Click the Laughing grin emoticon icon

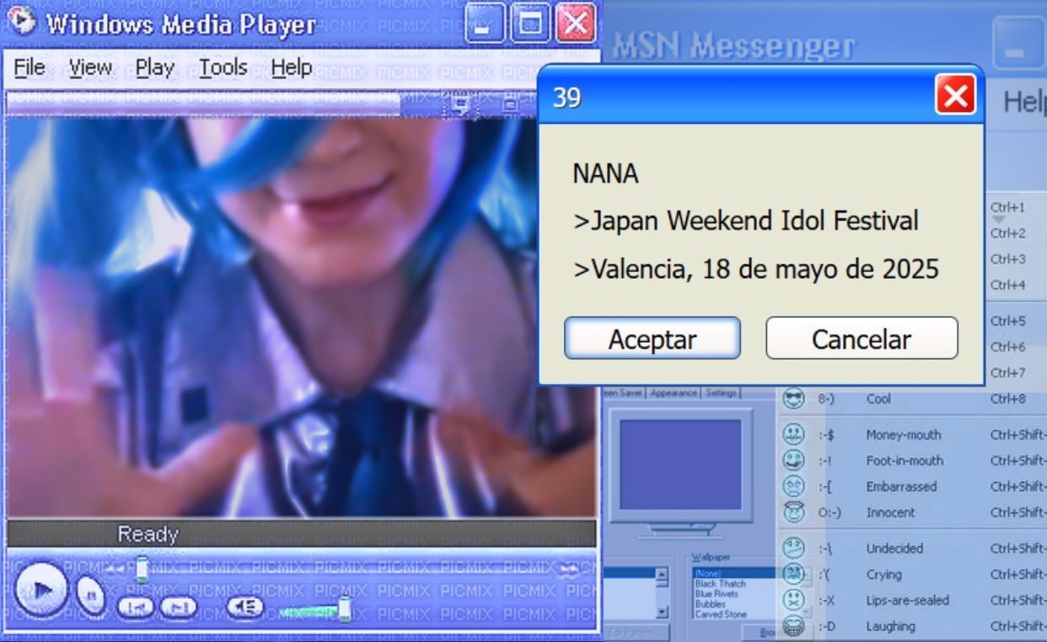(x=793, y=626)
